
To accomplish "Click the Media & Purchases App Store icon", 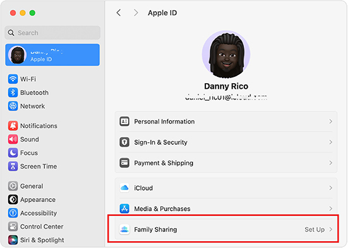I will (124, 208).
